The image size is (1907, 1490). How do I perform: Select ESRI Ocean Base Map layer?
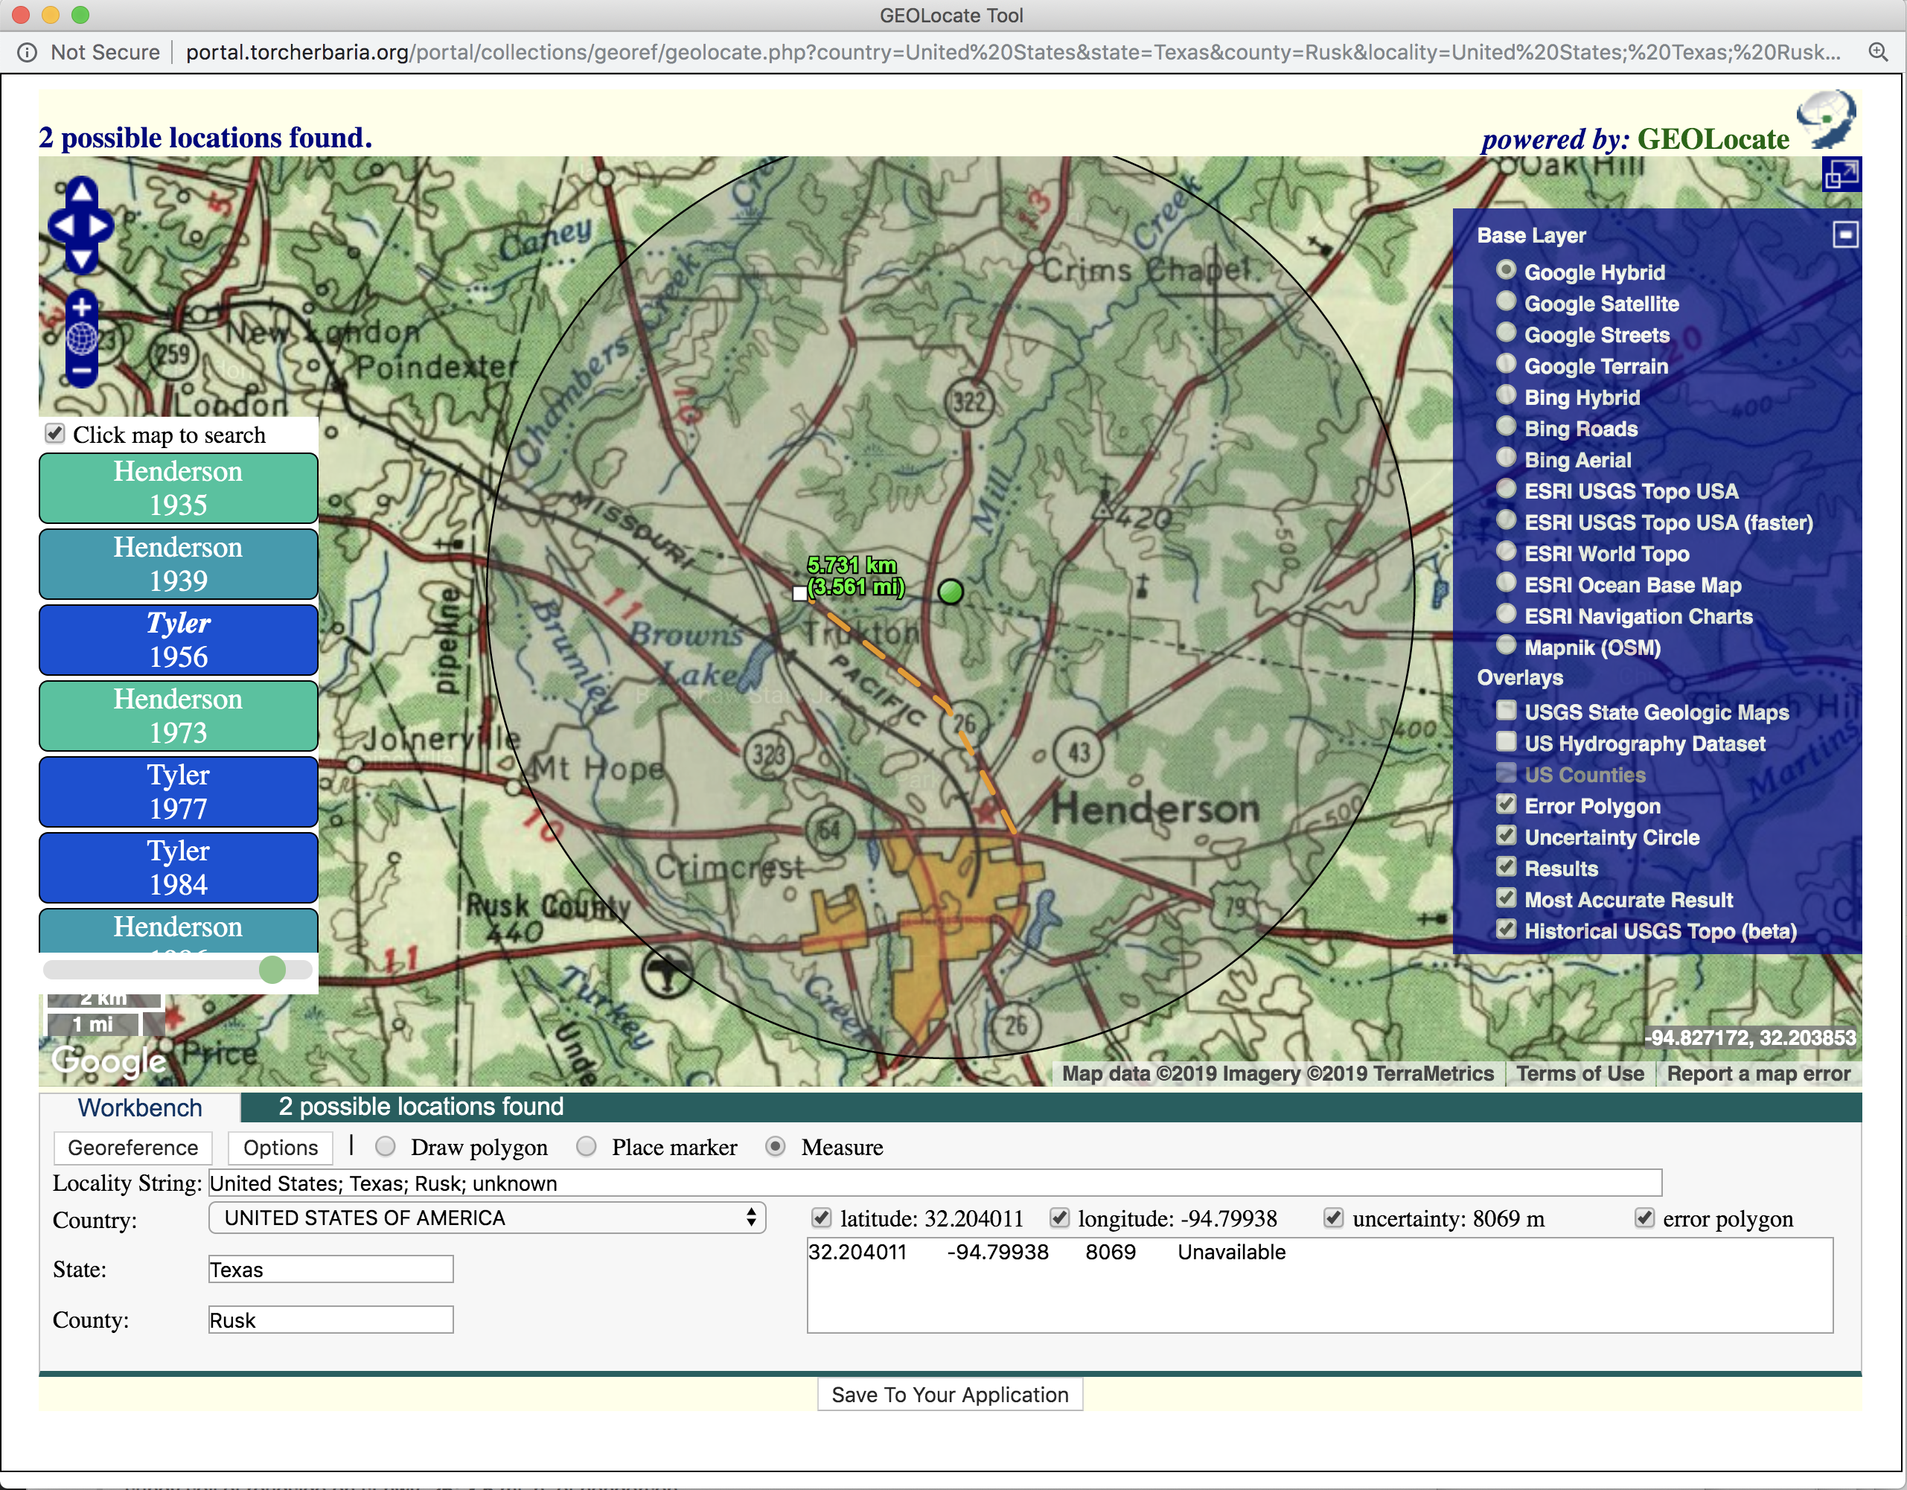pyautogui.click(x=1505, y=583)
